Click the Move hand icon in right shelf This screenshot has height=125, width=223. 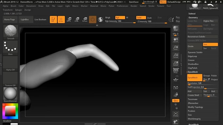(x=176, y=122)
